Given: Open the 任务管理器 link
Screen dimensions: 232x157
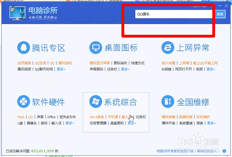Looking at the screenshot, I should point(98,123).
